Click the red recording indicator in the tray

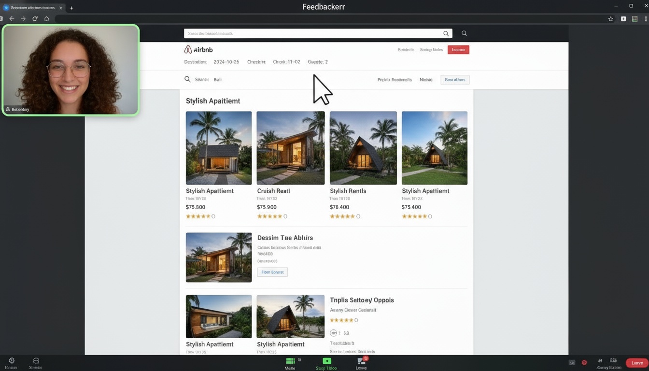point(584,362)
